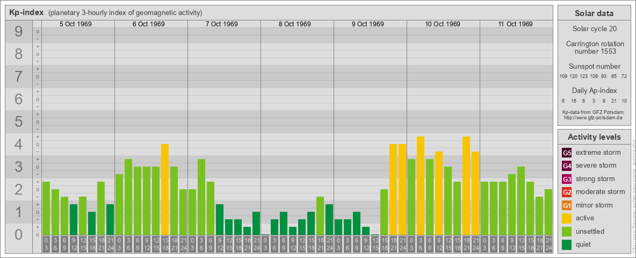Select the dark green 'quiet' legend swatch
636x258 pixels.
tap(567, 245)
